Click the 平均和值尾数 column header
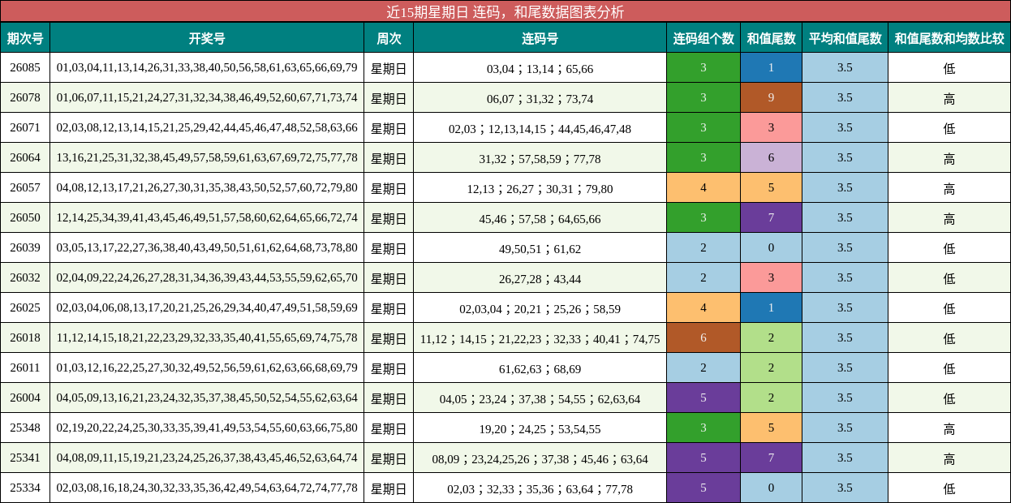1011x503 pixels. [x=844, y=38]
